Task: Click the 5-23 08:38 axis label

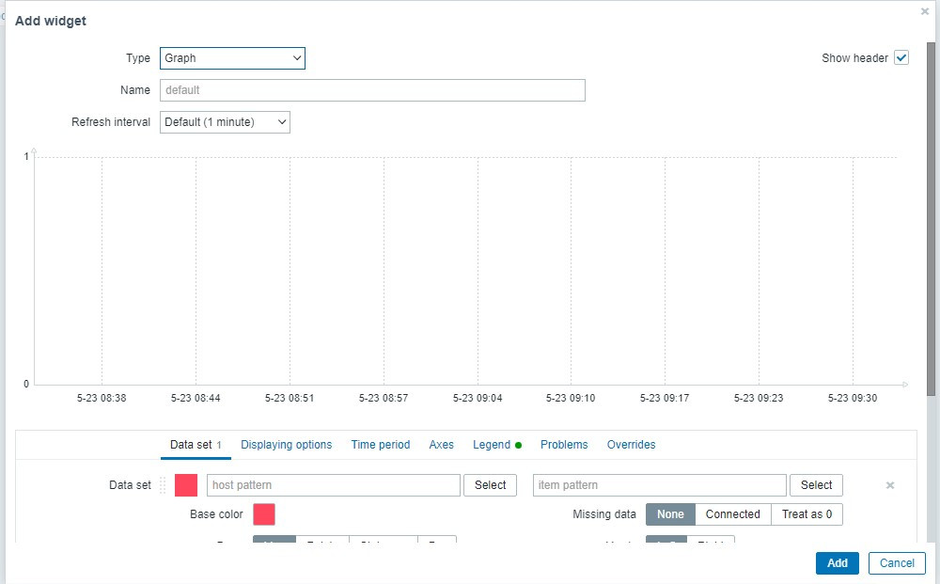Action: (x=102, y=398)
